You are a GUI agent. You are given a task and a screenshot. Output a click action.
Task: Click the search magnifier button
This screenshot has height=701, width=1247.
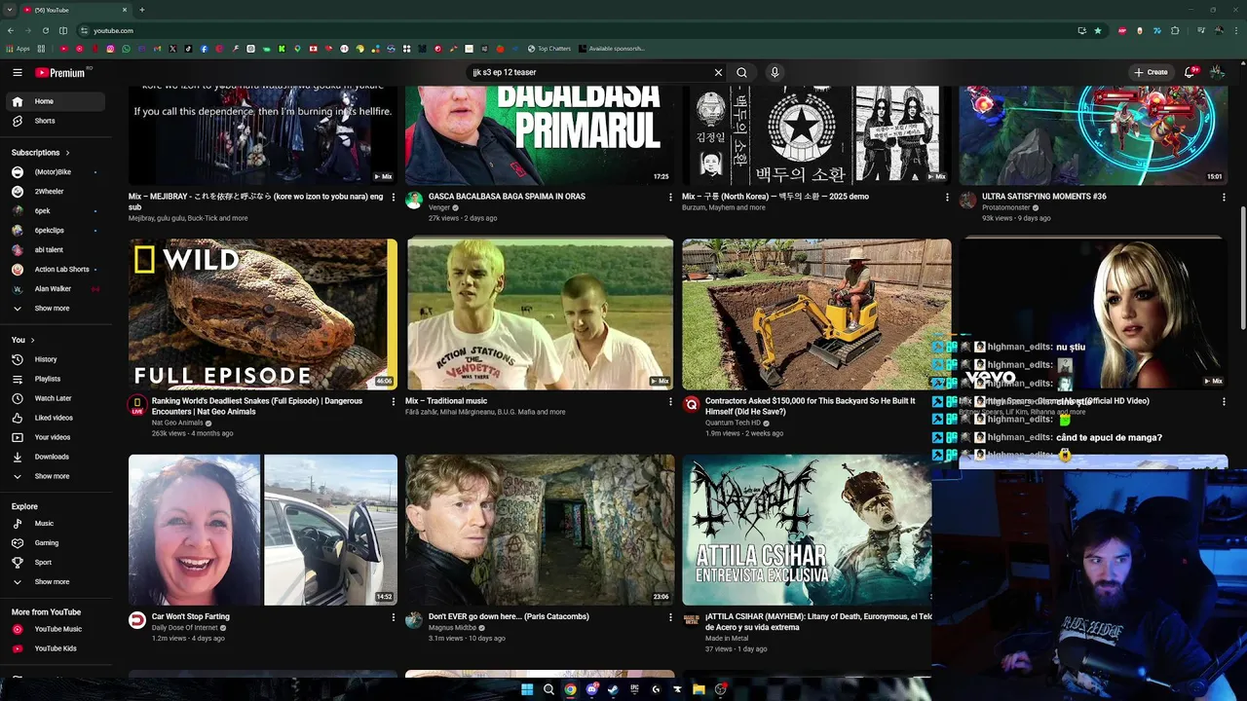click(x=741, y=72)
